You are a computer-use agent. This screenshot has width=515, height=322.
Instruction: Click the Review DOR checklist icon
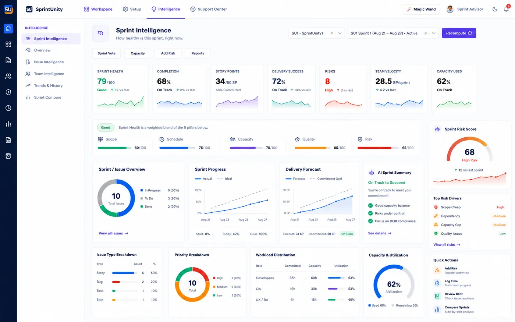point(437,296)
